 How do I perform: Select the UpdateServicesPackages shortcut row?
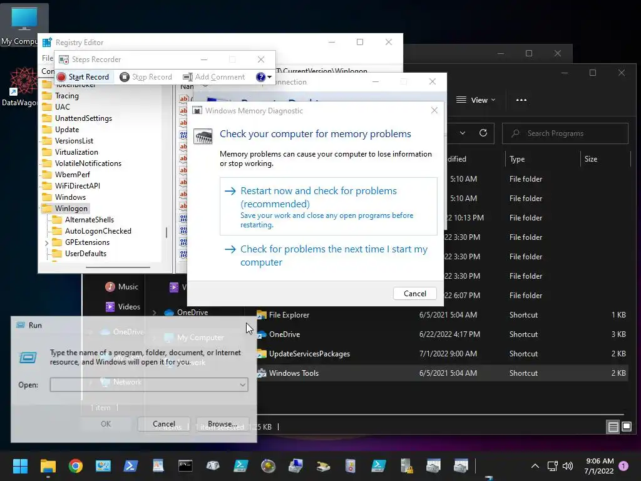(441, 354)
